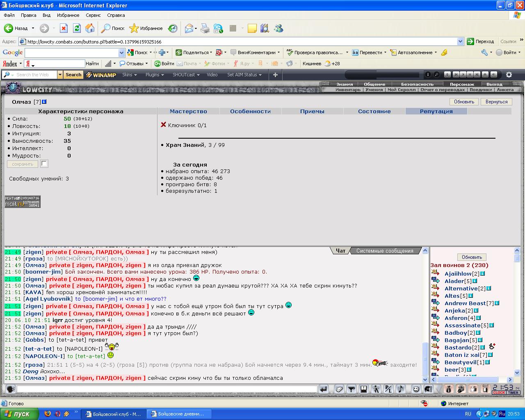525x420 pixels.
Task: Click the floppy disk save icon in chat bar
Action: click(x=363, y=389)
